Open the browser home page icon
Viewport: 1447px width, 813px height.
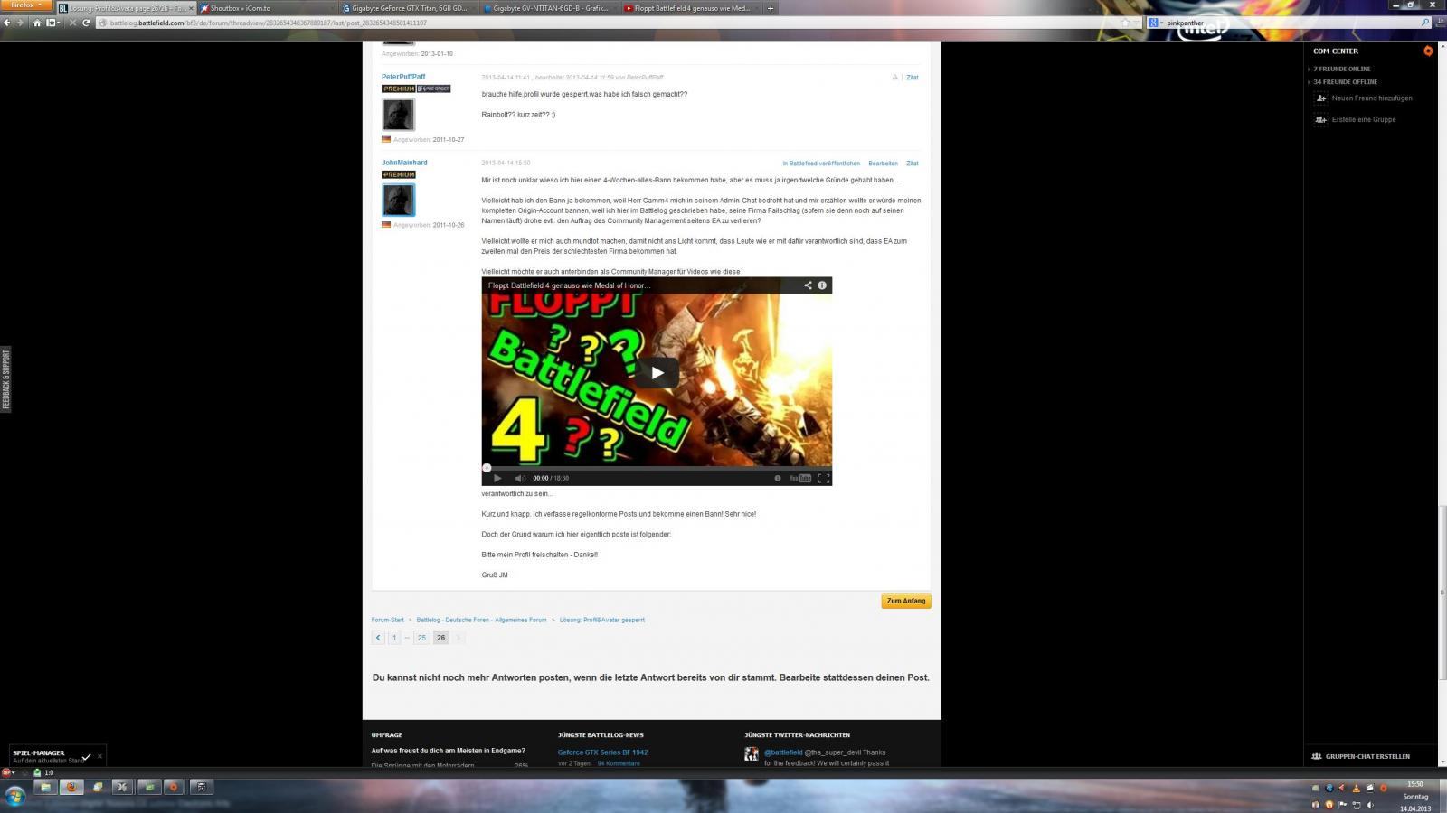point(37,23)
